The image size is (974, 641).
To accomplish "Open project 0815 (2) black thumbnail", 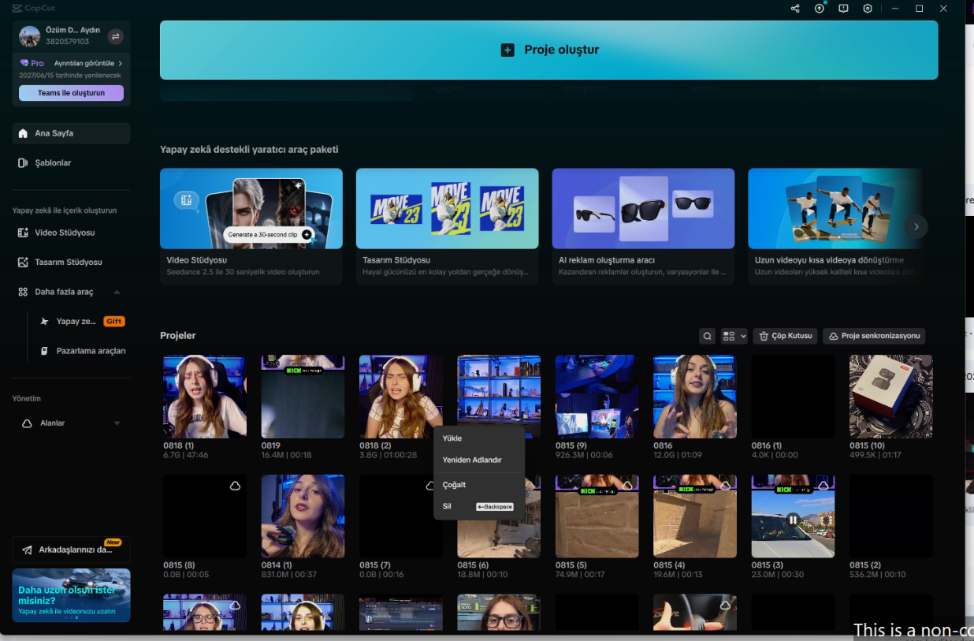I will point(890,516).
